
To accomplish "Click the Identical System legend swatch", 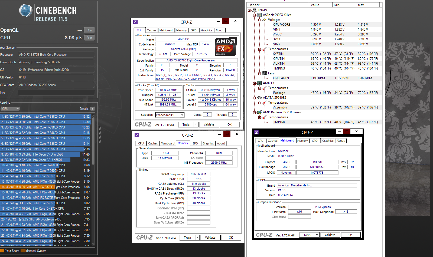I will 23,251.
